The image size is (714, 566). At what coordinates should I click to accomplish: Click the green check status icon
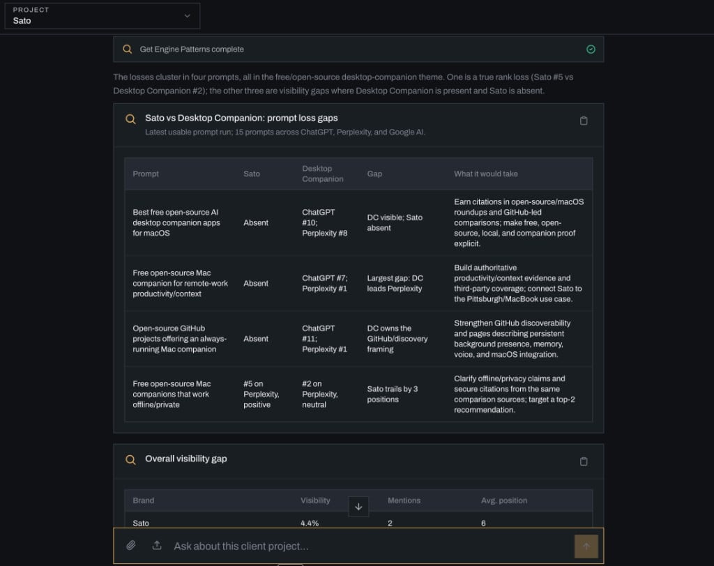[591, 49]
